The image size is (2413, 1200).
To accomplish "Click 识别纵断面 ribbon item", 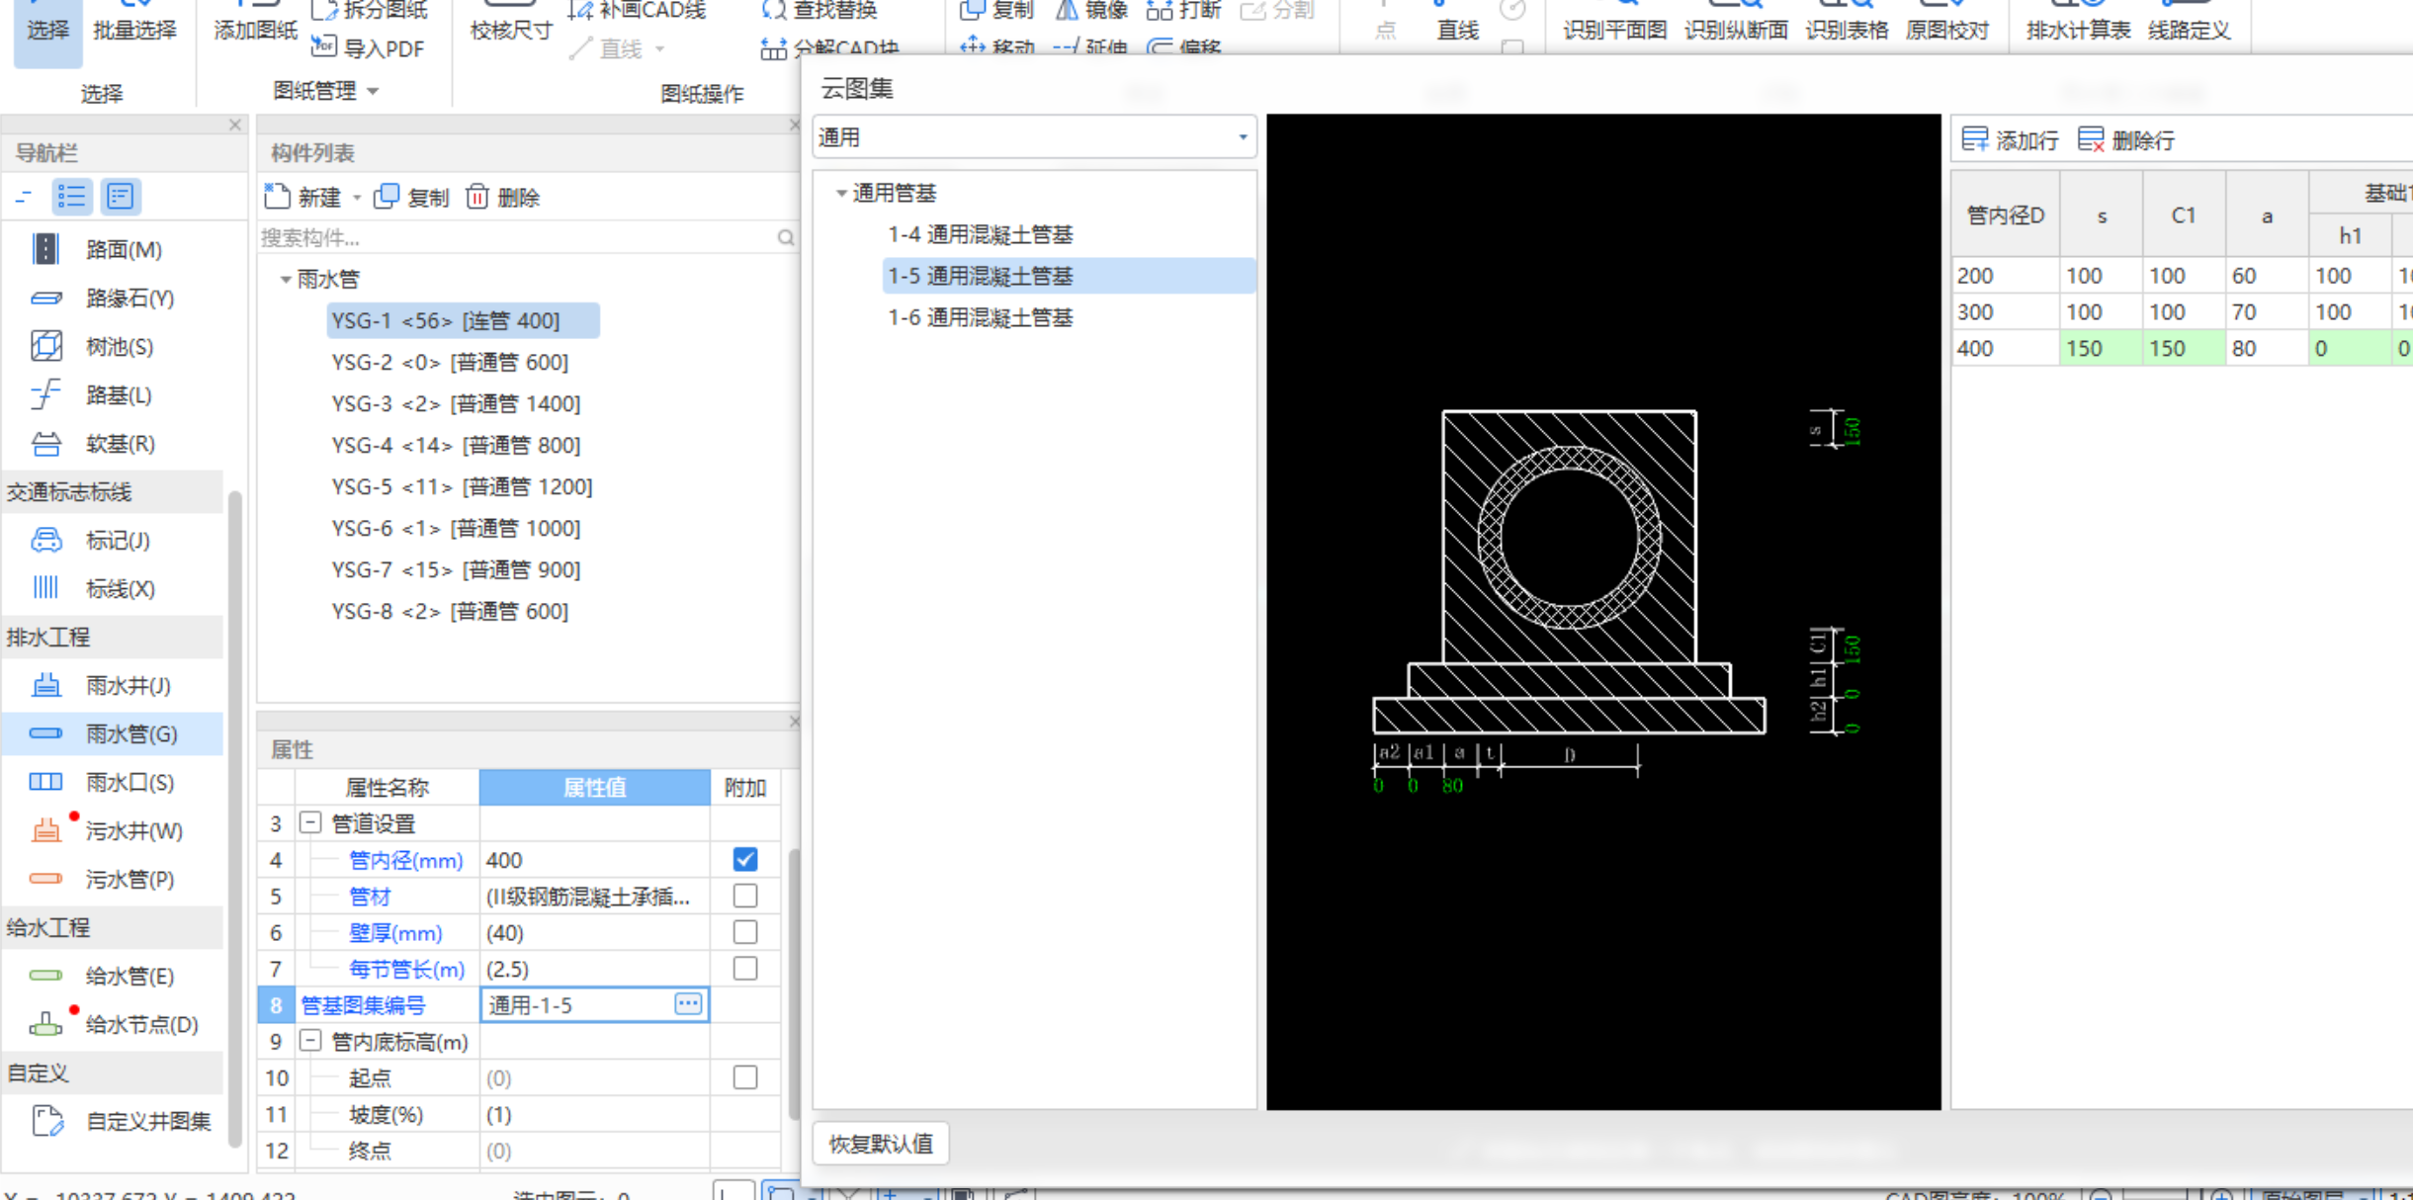I will point(1736,22).
